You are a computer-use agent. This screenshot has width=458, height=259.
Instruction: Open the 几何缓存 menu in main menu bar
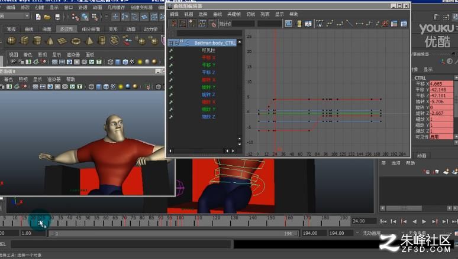click(x=116, y=7)
